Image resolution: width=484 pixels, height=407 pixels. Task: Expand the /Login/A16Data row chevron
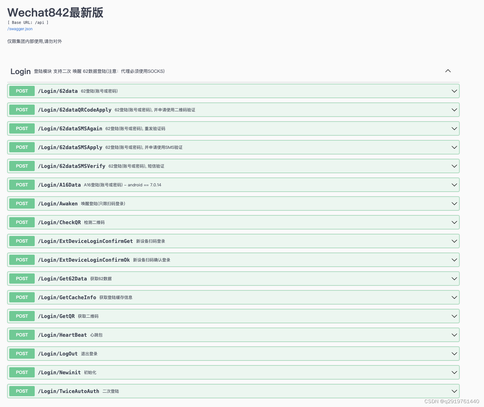[x=454, y=185]
